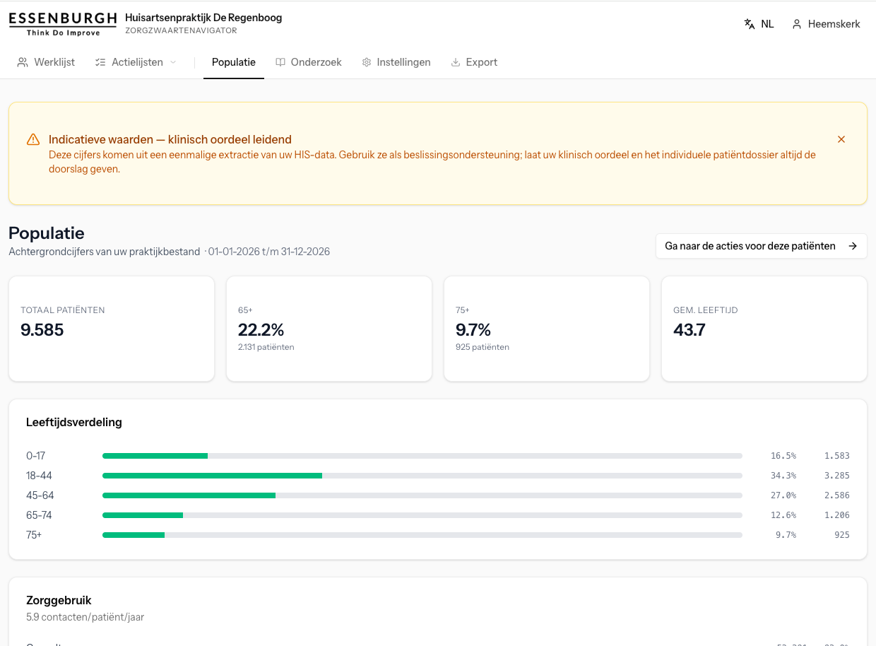
Task: Click the 1.206 patient count
Action: point(837,515)
